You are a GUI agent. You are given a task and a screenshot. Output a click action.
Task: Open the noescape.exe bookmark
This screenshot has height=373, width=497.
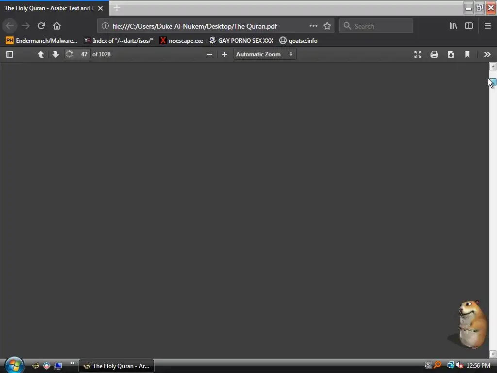tap(182, 41)
